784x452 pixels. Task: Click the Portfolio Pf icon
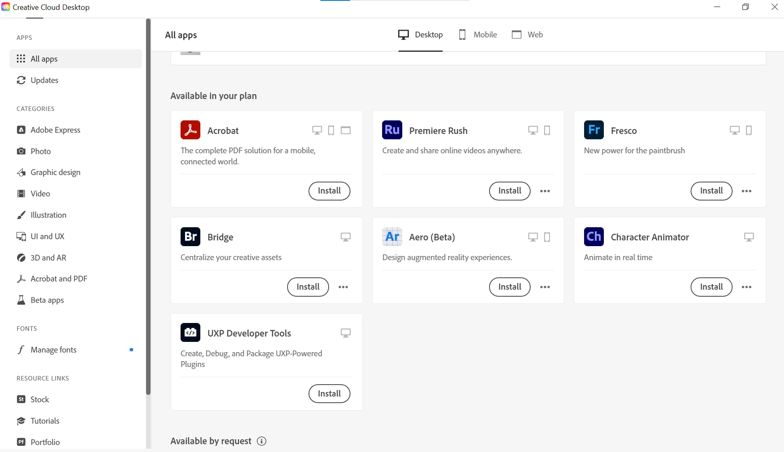coord(21,442)
